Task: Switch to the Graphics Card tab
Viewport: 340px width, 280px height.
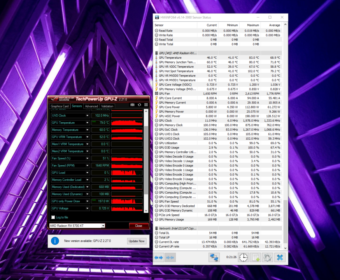Action: pyautogui.click(x=60, y=106)
